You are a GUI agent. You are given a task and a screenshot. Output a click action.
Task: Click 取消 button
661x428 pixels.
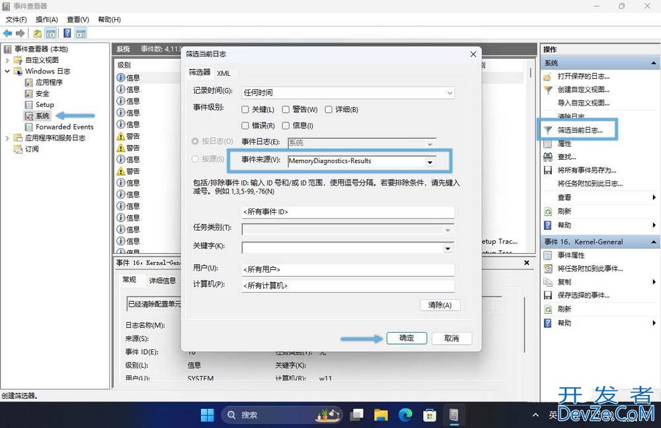pos(451,338)
